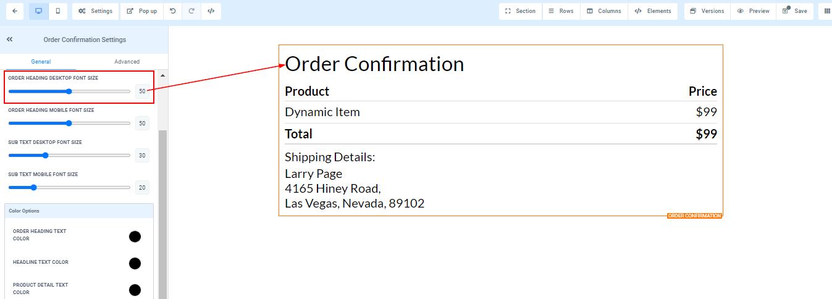The image size is (832, 299).
Task: Select the General tab
Action: [x=41, y=62]
